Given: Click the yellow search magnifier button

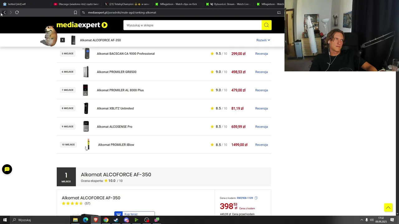Looking at the screenshot, I should [267, 25].
